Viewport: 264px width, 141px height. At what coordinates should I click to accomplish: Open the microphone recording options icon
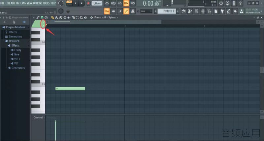pos(234,3)
